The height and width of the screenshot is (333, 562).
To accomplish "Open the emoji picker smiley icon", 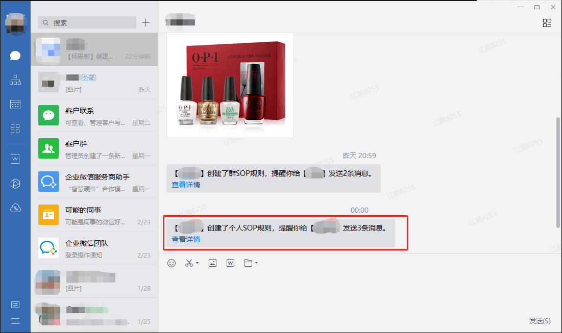I will click(x=172, y=263).
